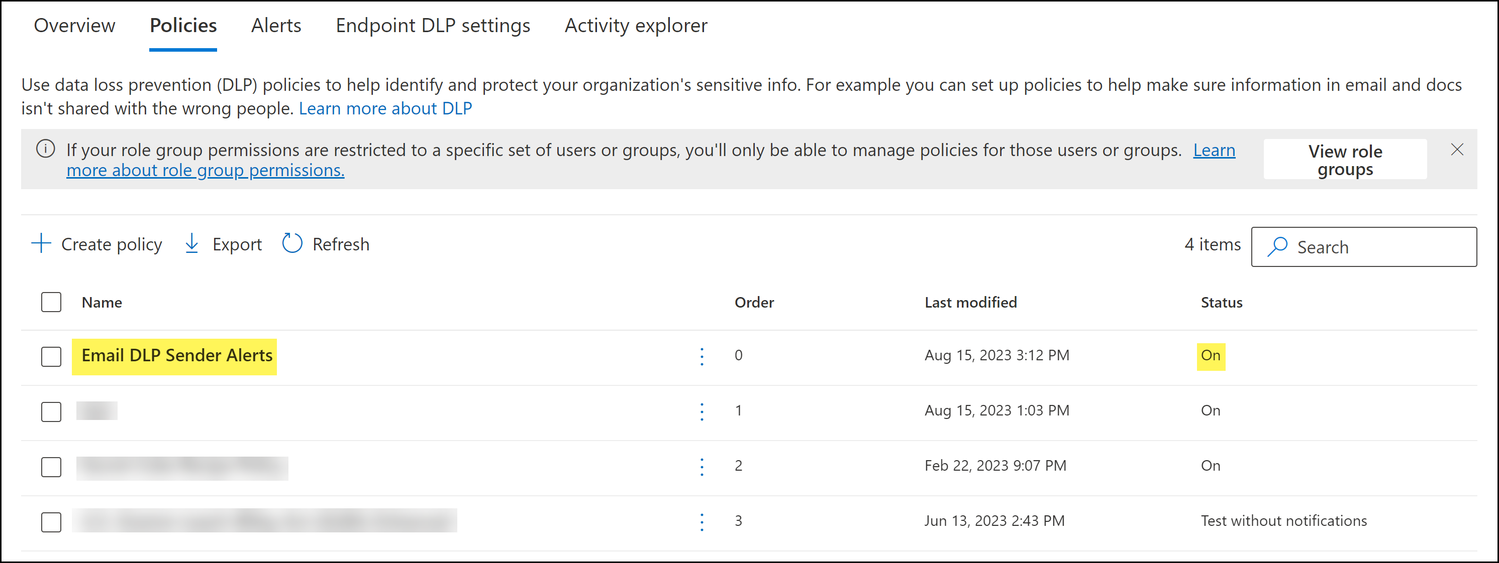Go to the Activity explorer tab
This screenshot has width=1499, height=563.
pos(636,26)
